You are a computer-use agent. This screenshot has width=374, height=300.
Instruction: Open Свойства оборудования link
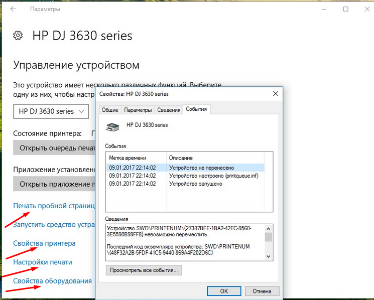(53, 281)
